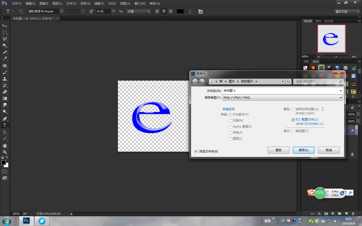Click trash icon in layers panel
Image resolution: width=362 pixels, height=226 pixels.
click(353, 214)
